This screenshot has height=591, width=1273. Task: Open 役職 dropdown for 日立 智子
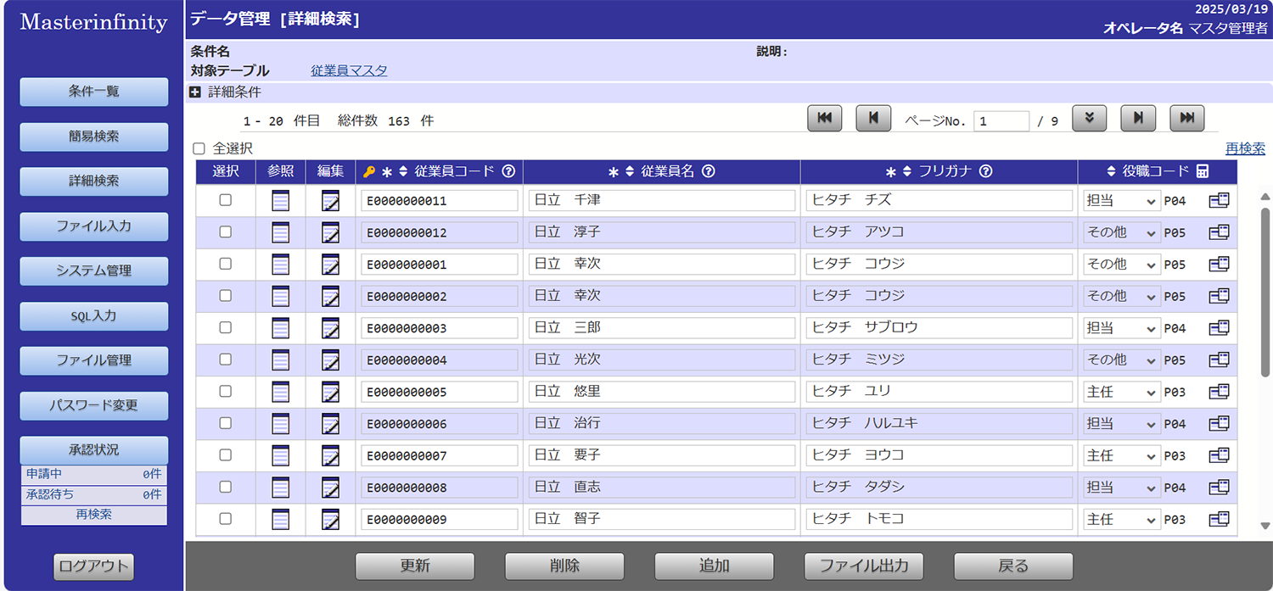click(1121, 520)
